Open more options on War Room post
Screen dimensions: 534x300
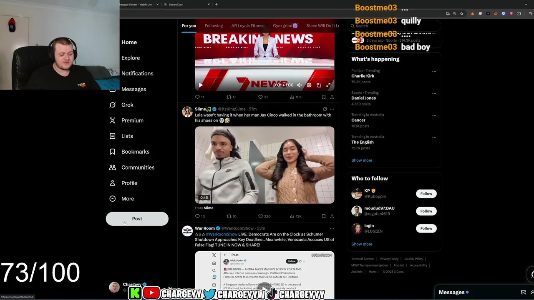332,228
